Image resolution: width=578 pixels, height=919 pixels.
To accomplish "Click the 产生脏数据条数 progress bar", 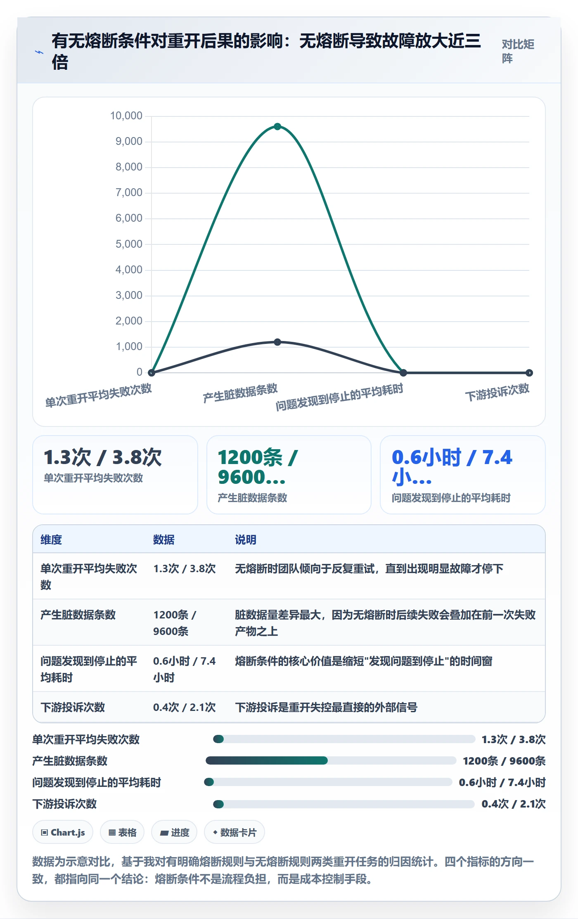I will point(331,760).
